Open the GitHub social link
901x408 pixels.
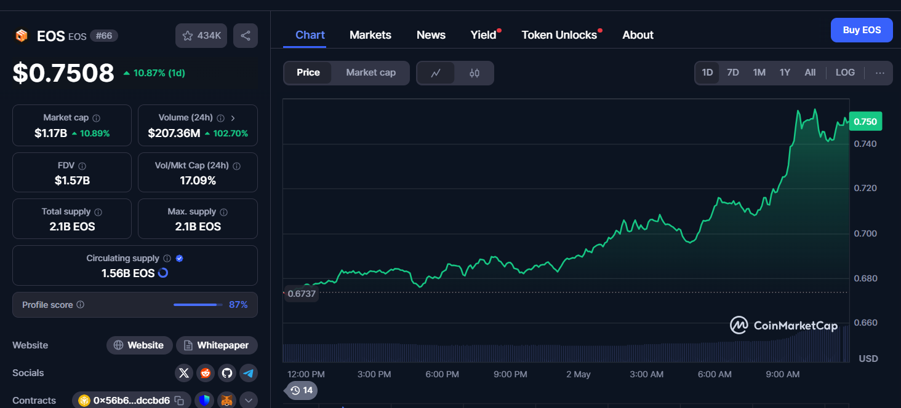tap(227, 373)
